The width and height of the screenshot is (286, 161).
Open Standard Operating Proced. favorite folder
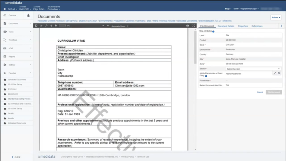19,99
